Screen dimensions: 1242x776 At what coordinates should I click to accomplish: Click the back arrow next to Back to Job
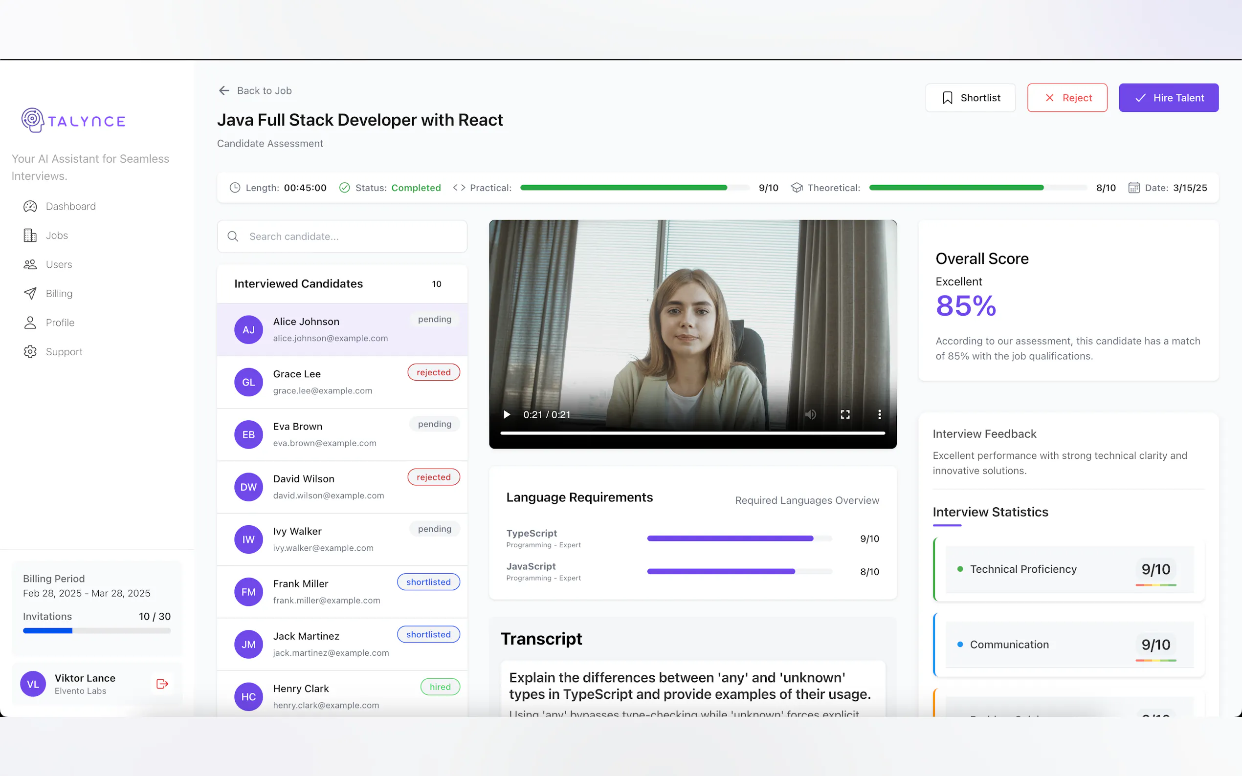point(224,91)
